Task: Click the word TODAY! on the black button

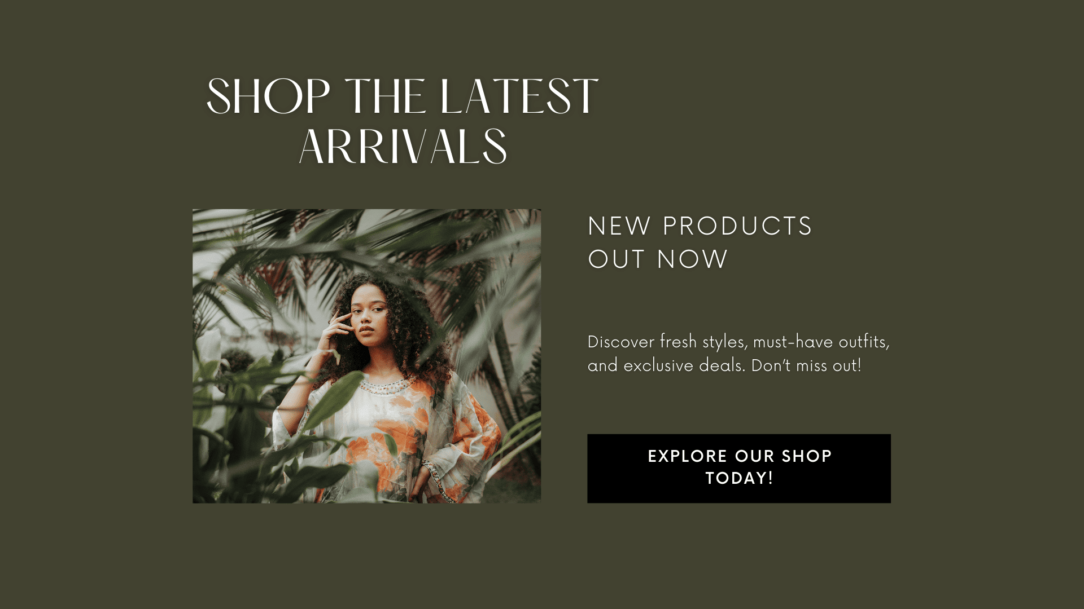Action: (739, 478)
